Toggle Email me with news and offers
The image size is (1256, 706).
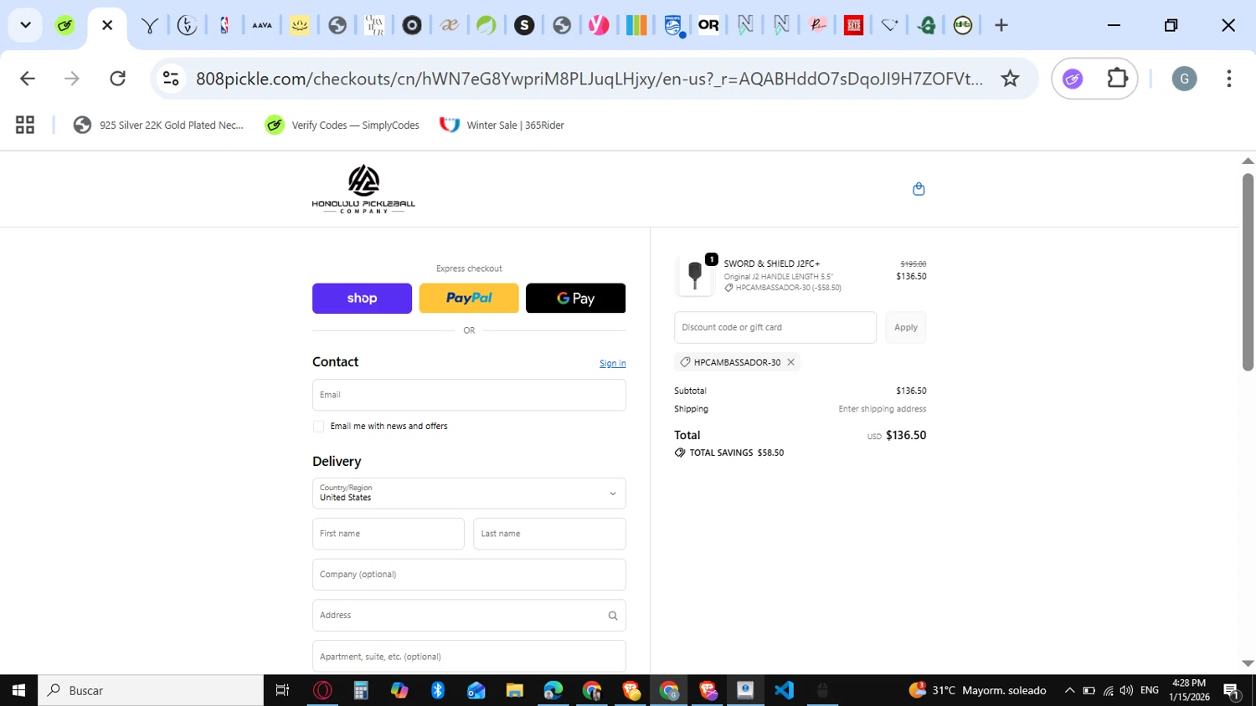318,427
